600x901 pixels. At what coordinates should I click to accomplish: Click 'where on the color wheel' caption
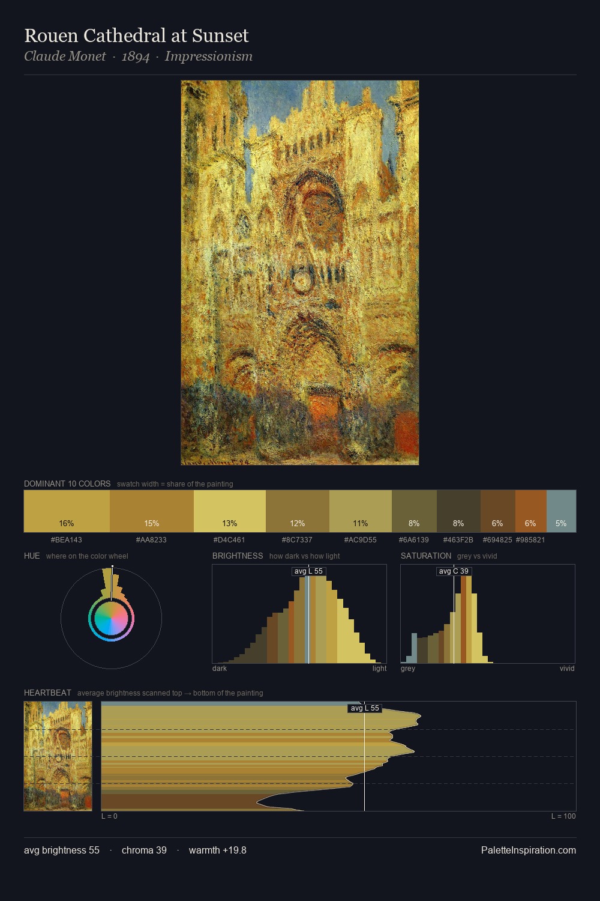87,556
